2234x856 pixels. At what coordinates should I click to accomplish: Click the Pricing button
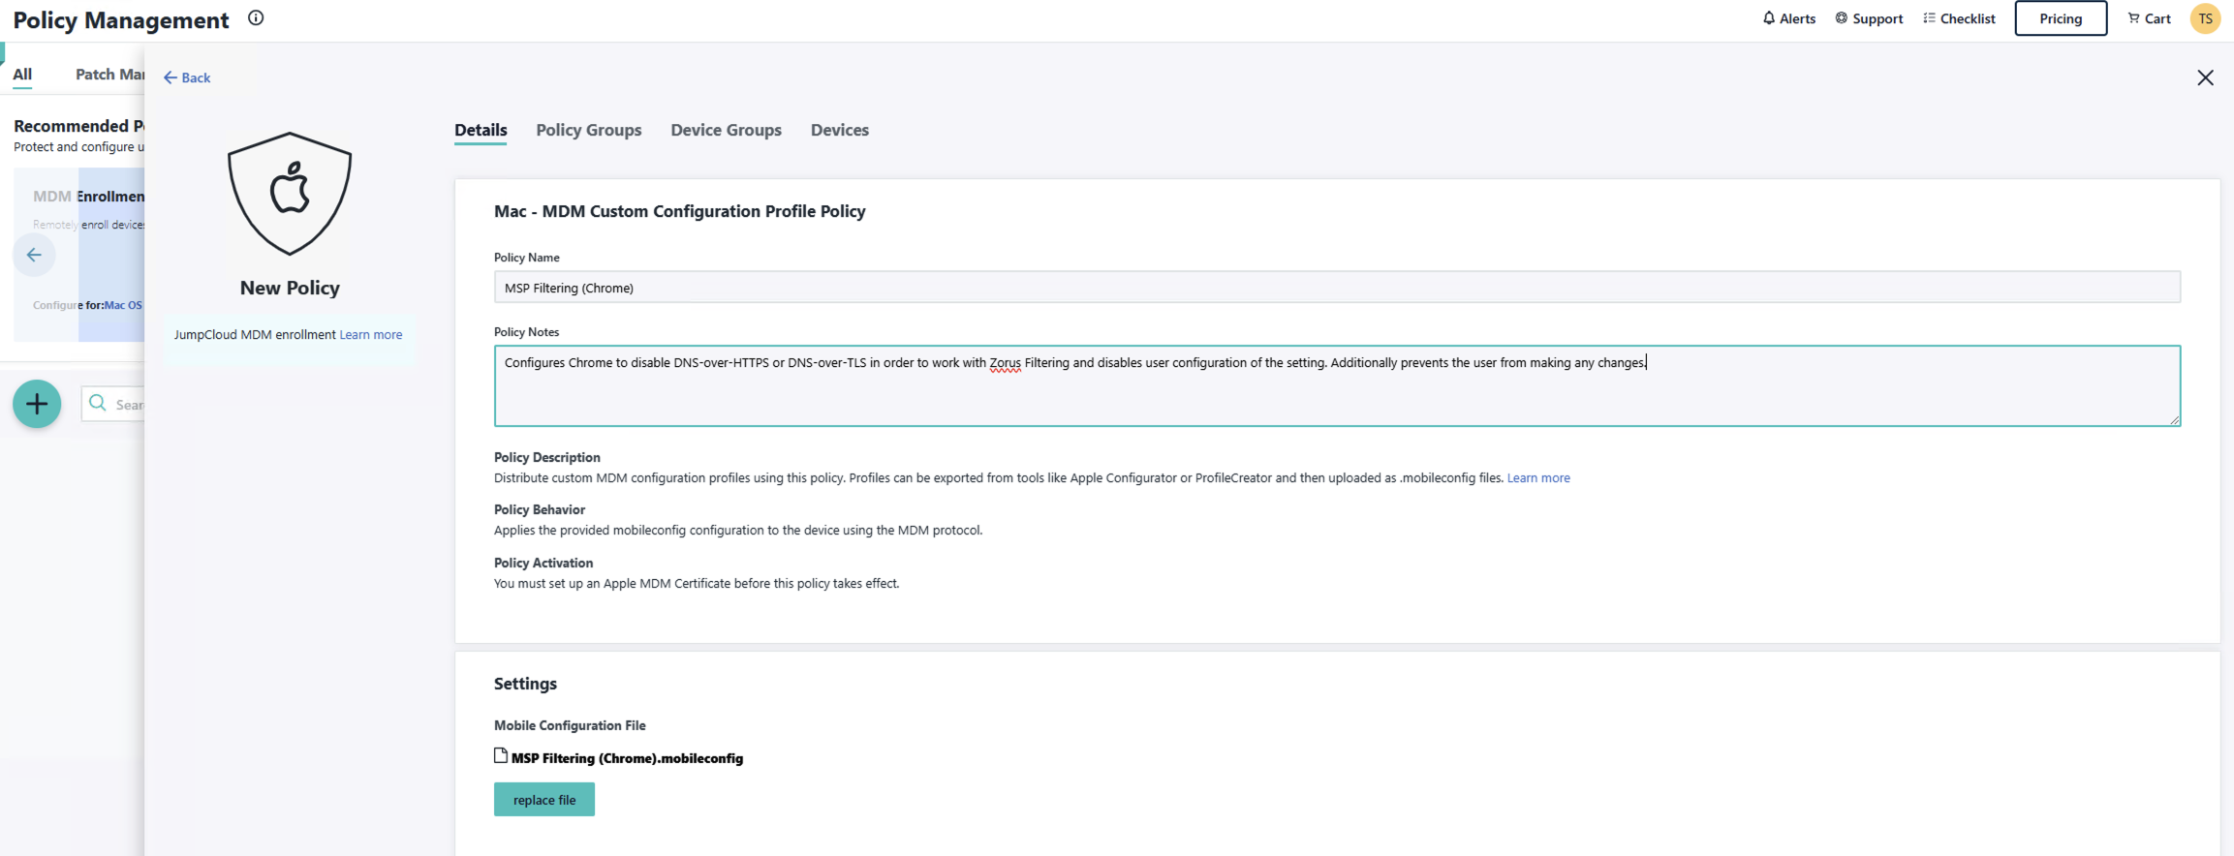pyautogui.click(x=2061, y=18)
